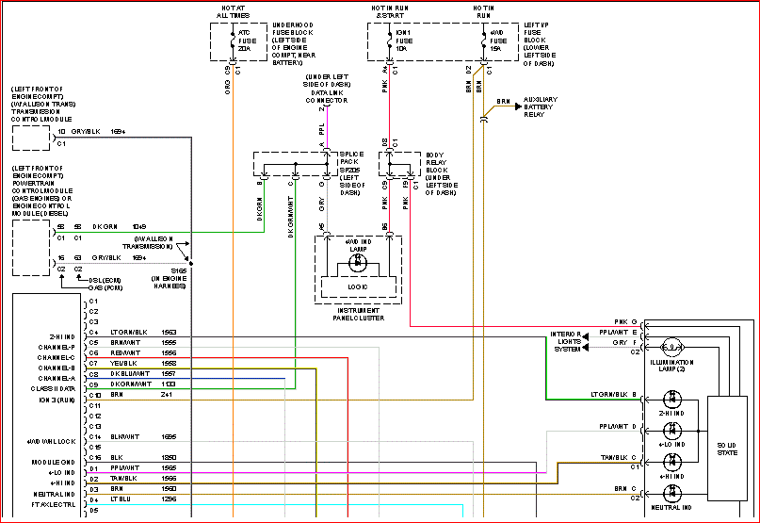This screenshot has height=523, width=760.
Task: Click the HOT IN RUN & START label
Action: pyautogui.click(x=390, y=12)
